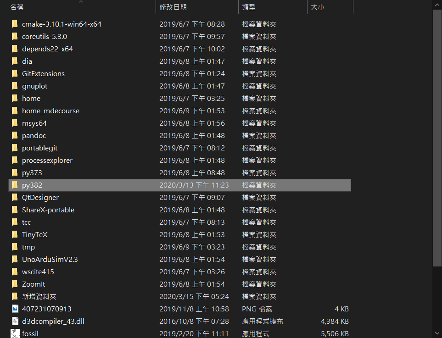Select the UnoArduSimV2.3 folder name
Screen dimensions: 442x338
pyautogui.click(x=50, y=259)
